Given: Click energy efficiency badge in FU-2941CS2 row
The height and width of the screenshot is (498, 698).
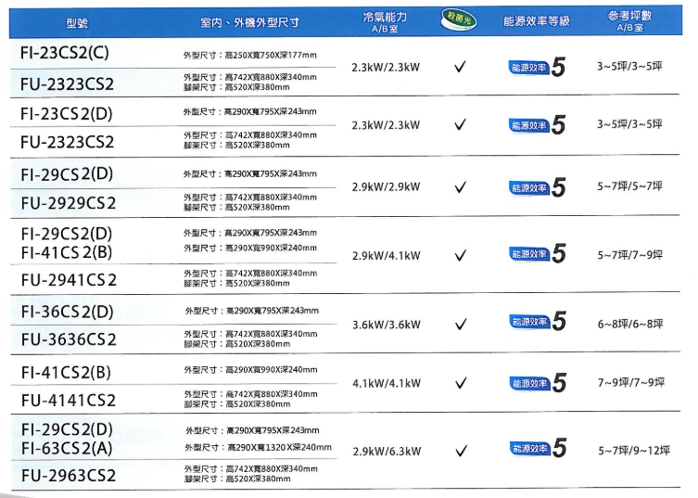Looking at the screenshot, I should click(x=537, y=255).
